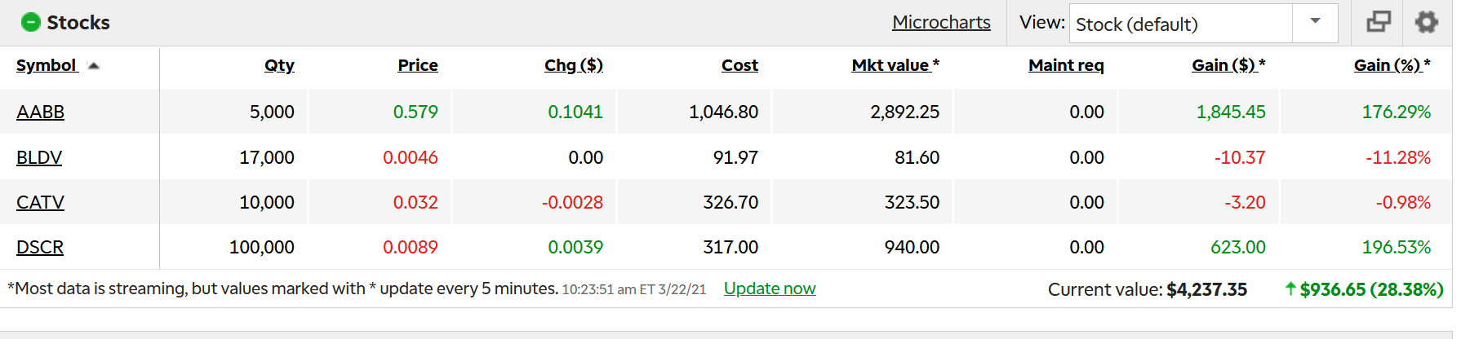This screenshot has height=339, width=1461.
Task: Sort table by Qty column
Action: tap(279, 65)
